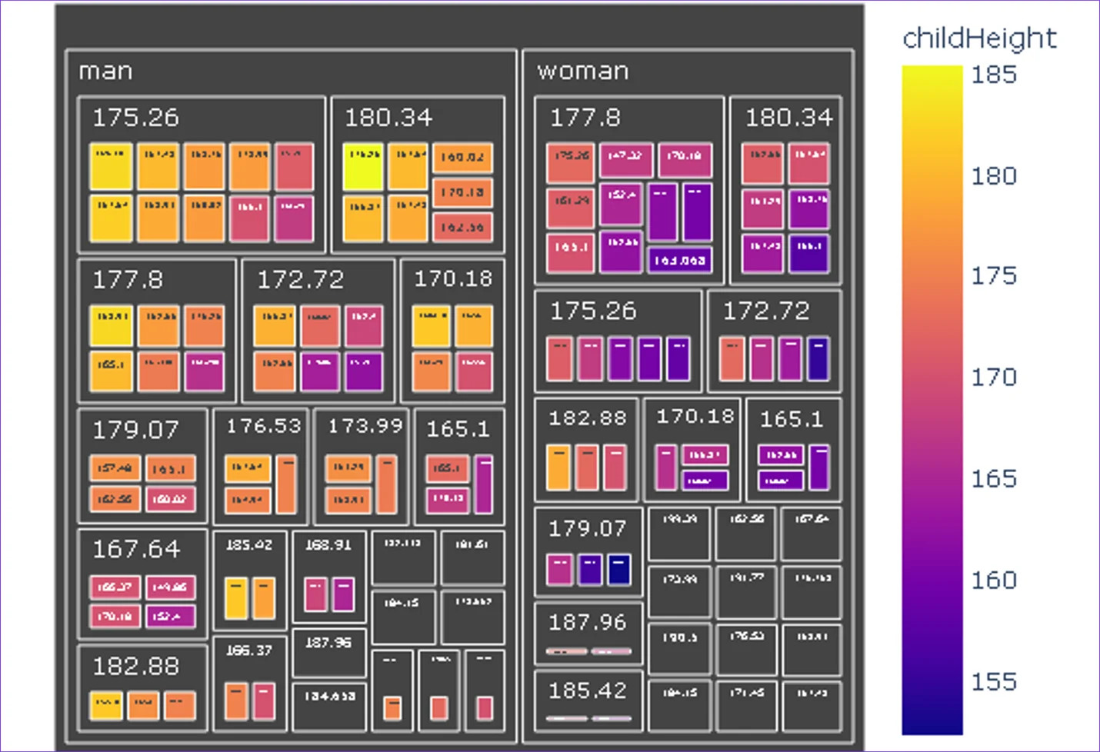Click the 163.068 leaf in woman's 177.8 group
This screenshot has width=1100, height=752.
coord(680,260)
